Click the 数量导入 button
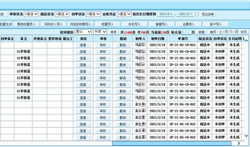 pos(107,24)
